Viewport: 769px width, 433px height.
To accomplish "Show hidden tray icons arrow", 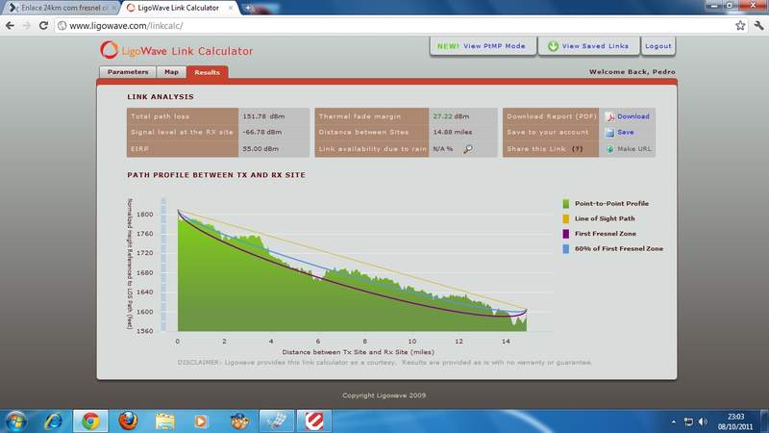I will pyautogui.click(x=674, y=421).
